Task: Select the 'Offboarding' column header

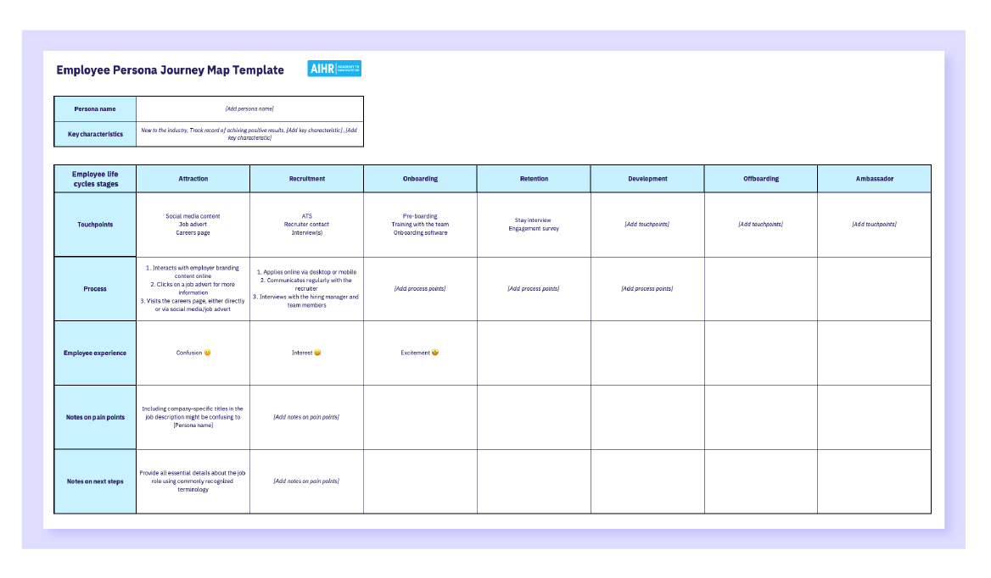Action: coord(761,179)
